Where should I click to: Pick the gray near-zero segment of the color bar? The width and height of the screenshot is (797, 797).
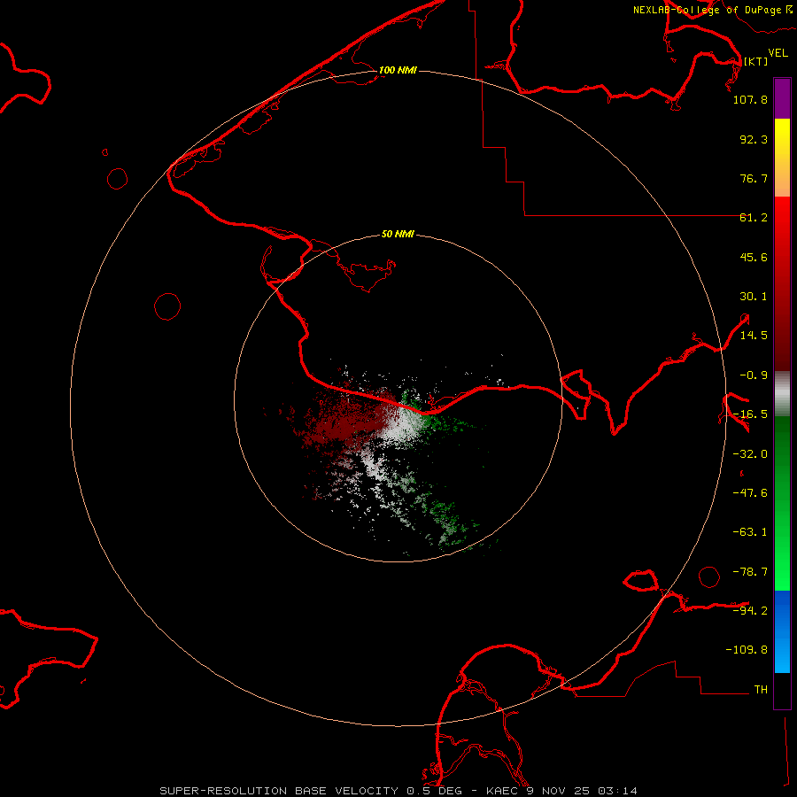click(x=782, y=394)
